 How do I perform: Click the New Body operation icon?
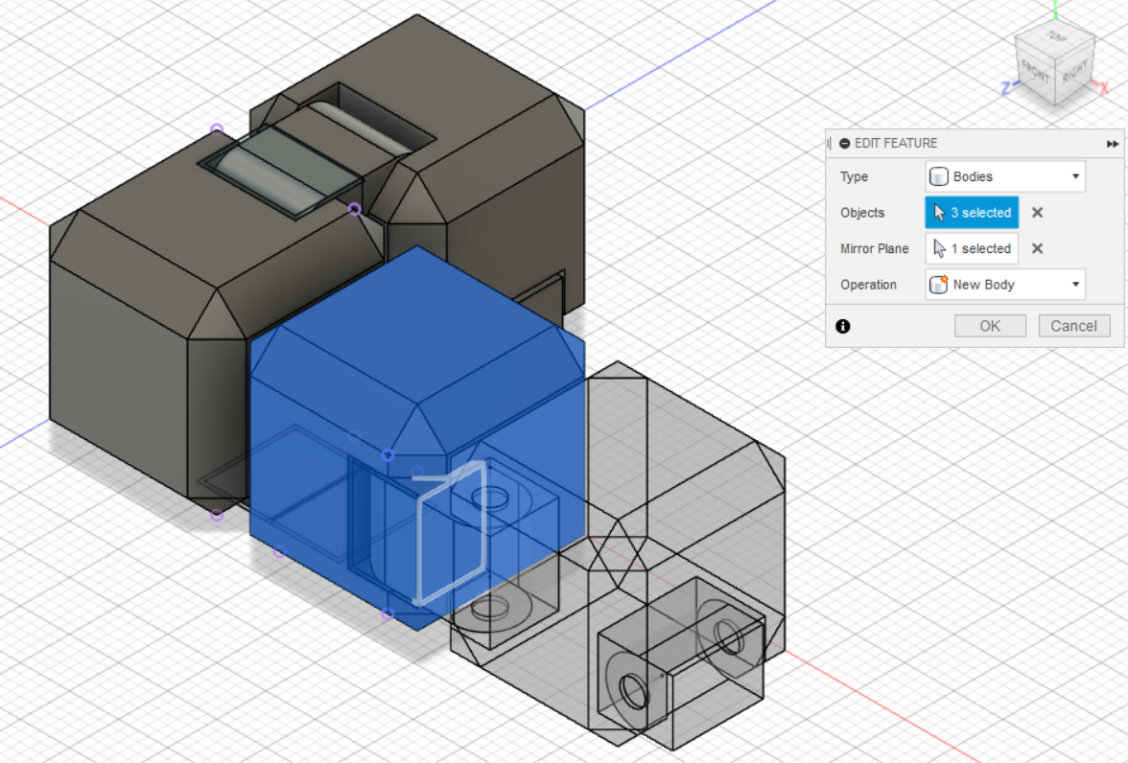tap(937, 285)
